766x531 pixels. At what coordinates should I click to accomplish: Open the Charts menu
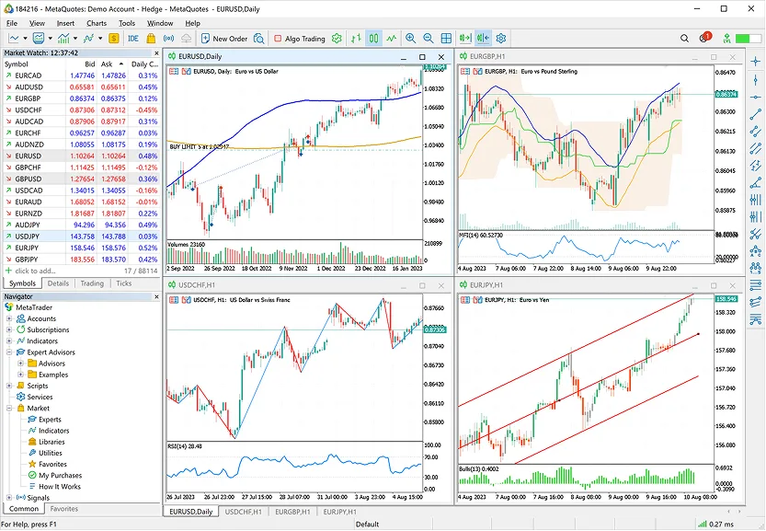97,23
